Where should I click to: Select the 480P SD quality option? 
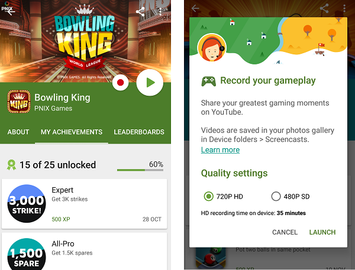tap(291, 196)
